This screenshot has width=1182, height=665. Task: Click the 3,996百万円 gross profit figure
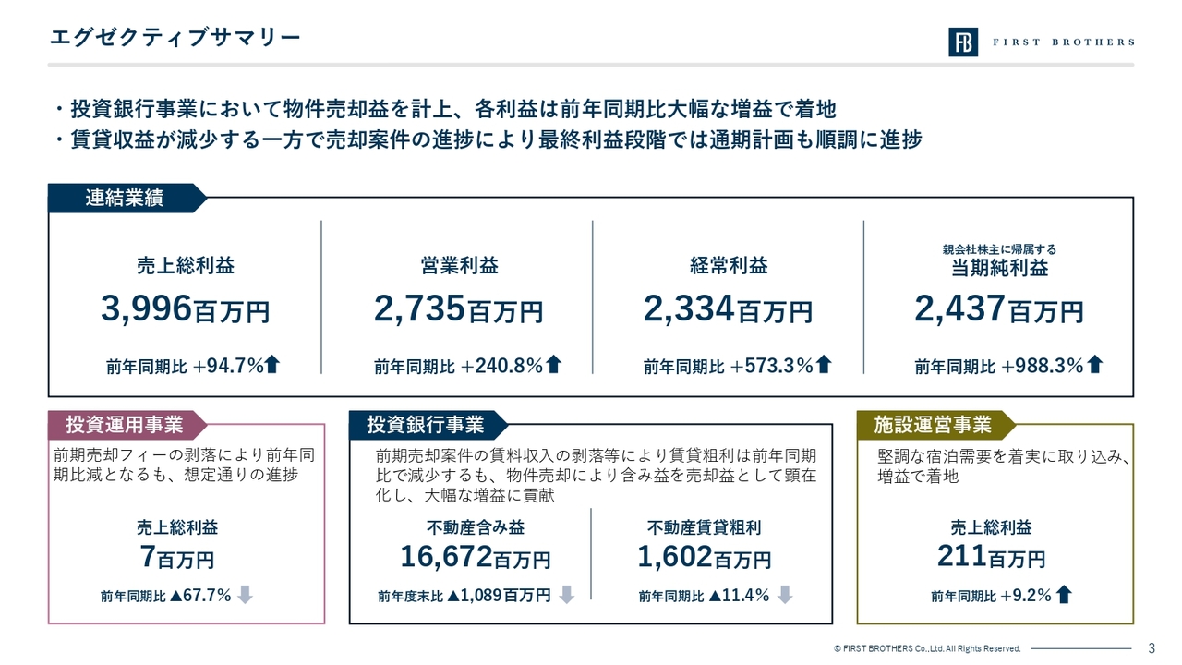coord(185,309)
